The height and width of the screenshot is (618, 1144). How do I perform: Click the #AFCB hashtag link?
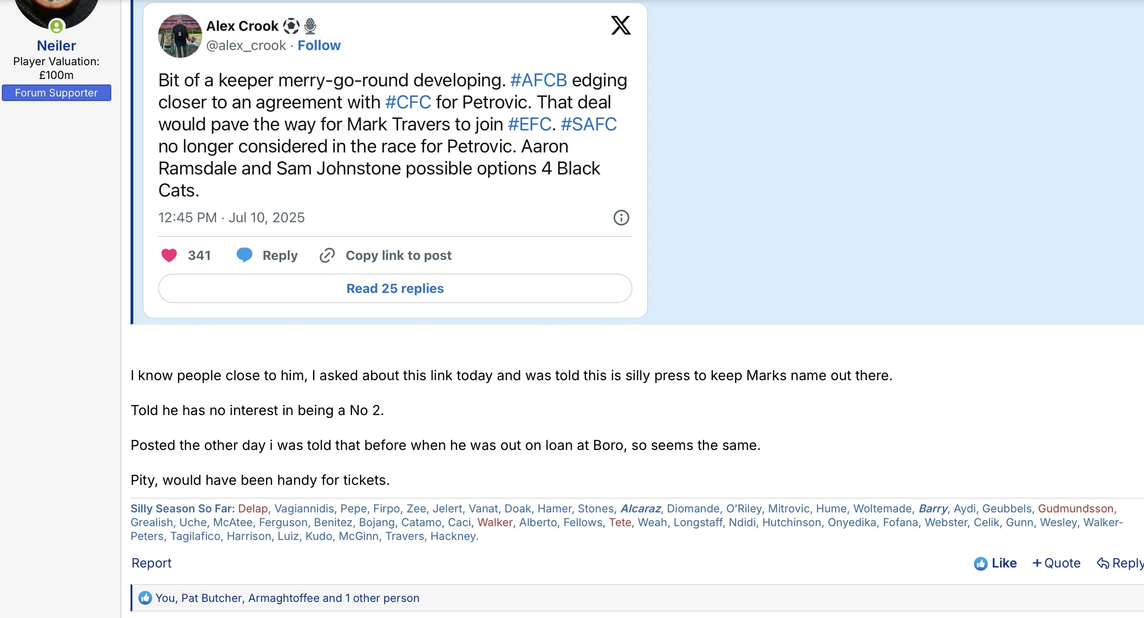(x=538, y=80)
